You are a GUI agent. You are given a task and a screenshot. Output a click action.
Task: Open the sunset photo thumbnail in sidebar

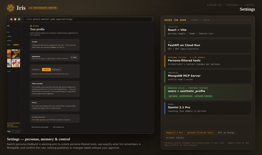[x=9, y=54]
